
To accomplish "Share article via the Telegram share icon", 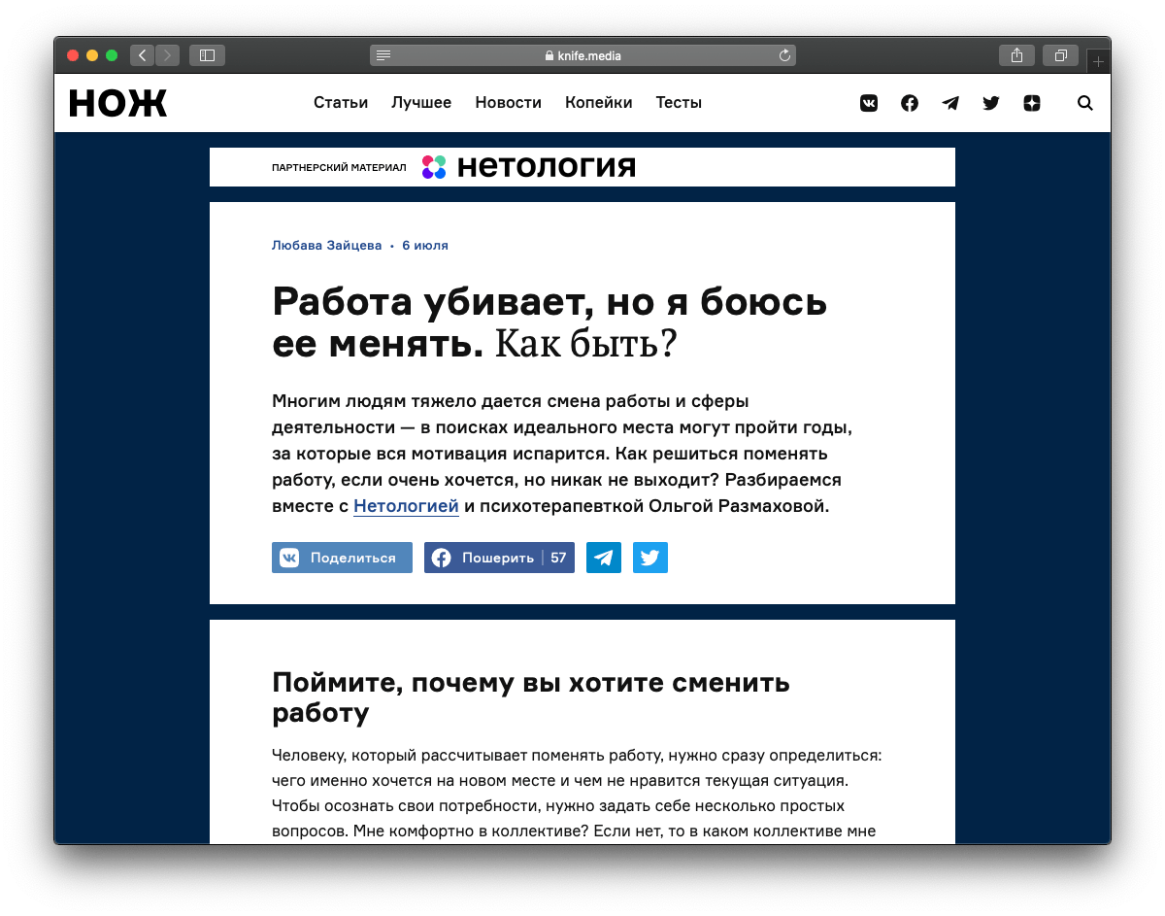I will click(x=603, y=557).
